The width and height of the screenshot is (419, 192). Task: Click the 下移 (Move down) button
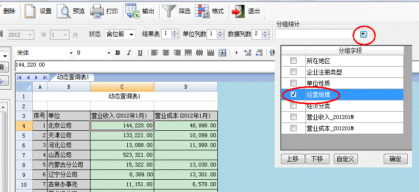point(317,159)
